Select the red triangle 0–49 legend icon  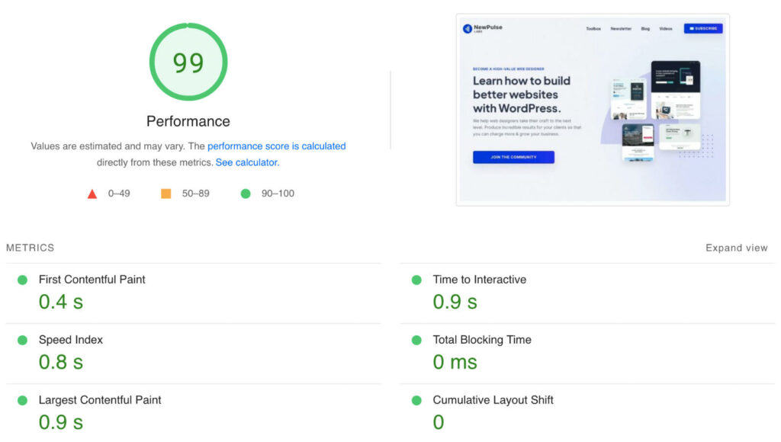click(92, 193)
